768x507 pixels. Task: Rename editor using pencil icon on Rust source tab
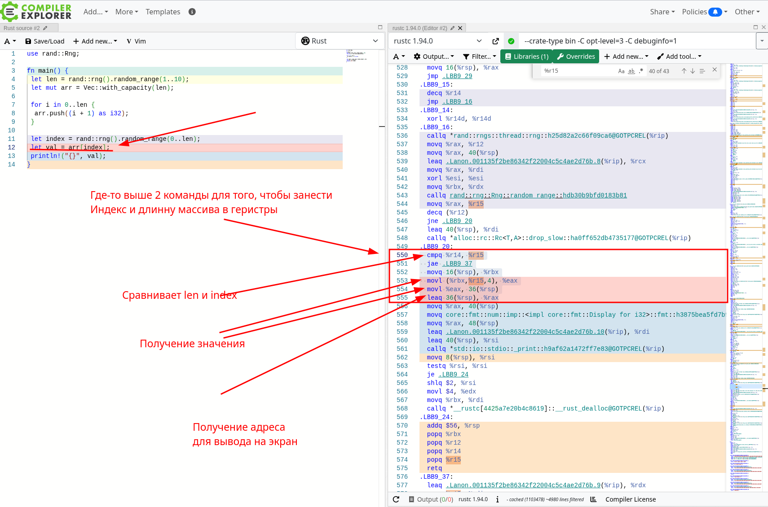(45, 28)
